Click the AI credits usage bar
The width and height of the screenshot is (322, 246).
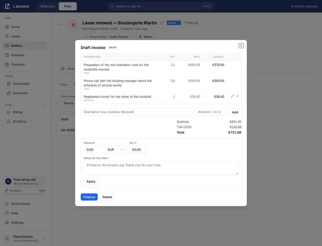(x=25, y=194)
